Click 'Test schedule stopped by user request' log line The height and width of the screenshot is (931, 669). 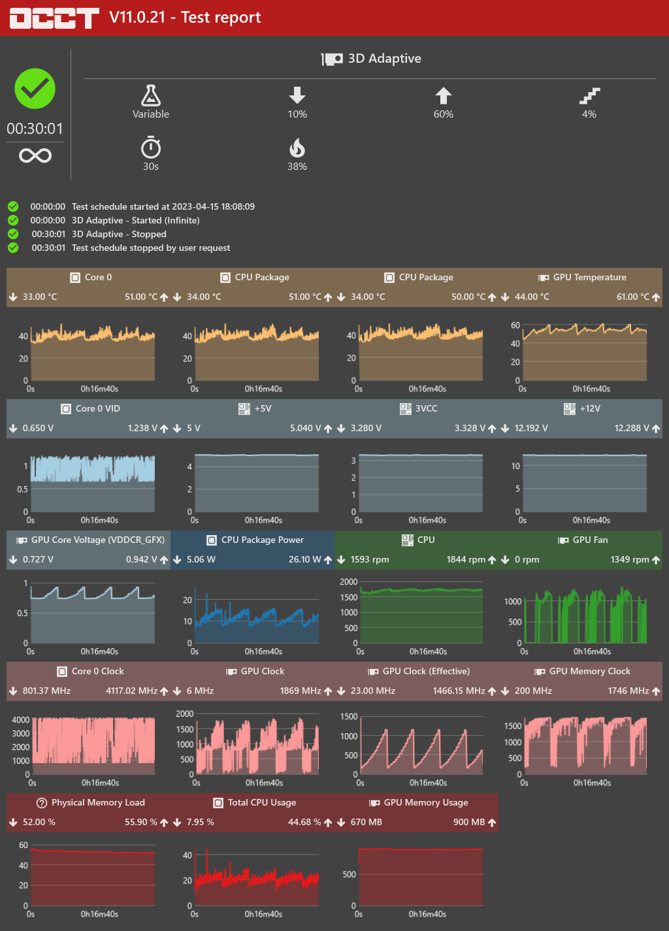[x=151, y=248]
